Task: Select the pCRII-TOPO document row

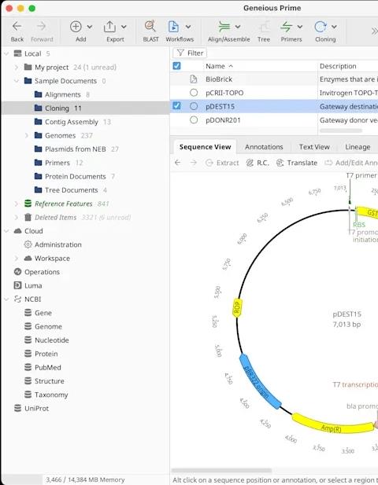Action: [274, 93]
